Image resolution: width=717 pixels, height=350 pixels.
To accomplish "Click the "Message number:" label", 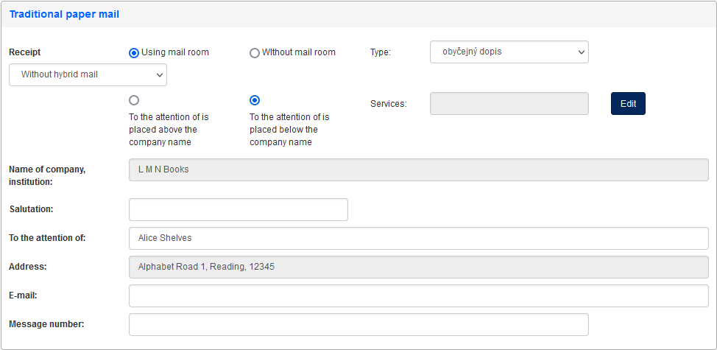I will [46, 324].
